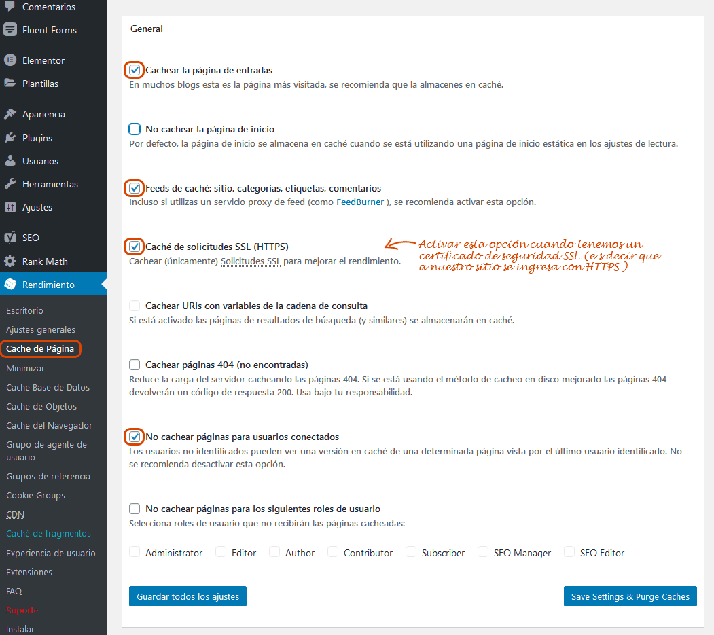Viewport: 714px width, 635px height.
Task: Click the Plugins plug icon
Action: pyautogui.click(x=10, y=138)
